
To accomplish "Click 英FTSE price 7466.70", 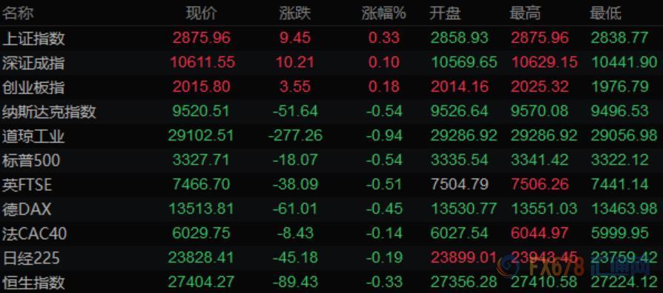I will [201, 185].
